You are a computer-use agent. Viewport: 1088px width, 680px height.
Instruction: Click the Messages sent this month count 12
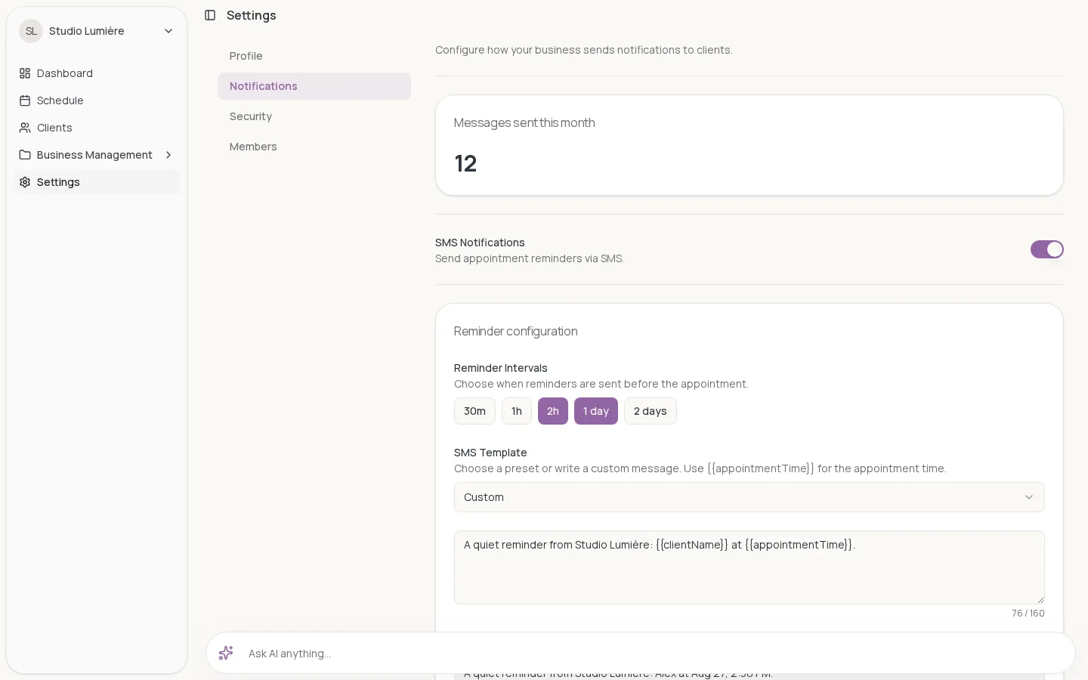point(465,163)
